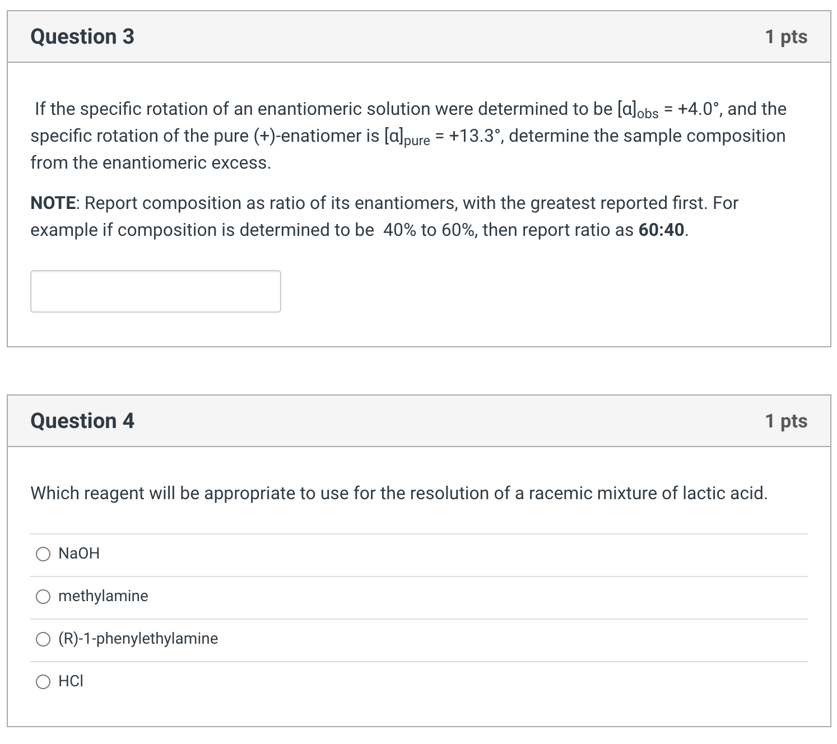Click the (R)-1-phenylethylamine text label
This screenshot has width=837, height=744.
(x=138, y=639)
